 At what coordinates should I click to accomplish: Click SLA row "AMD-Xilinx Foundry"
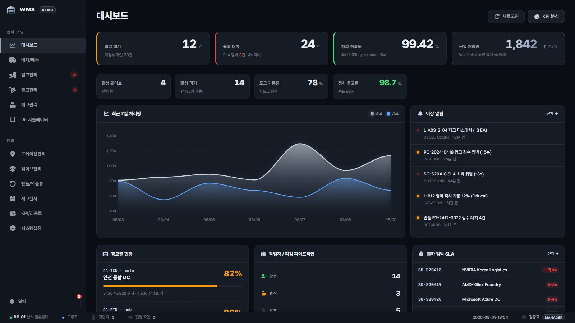click(488, 285)
